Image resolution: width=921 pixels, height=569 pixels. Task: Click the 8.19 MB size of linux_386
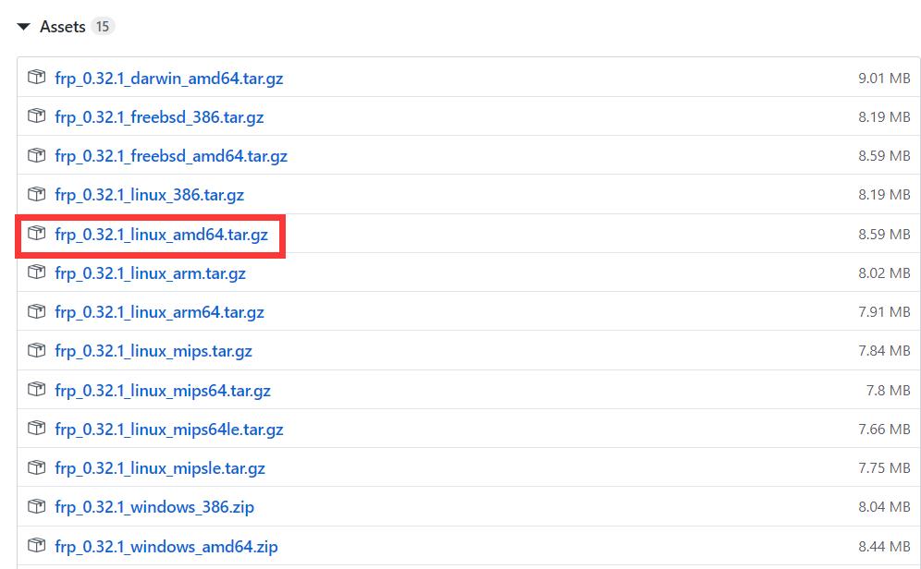tap(884, 195)
